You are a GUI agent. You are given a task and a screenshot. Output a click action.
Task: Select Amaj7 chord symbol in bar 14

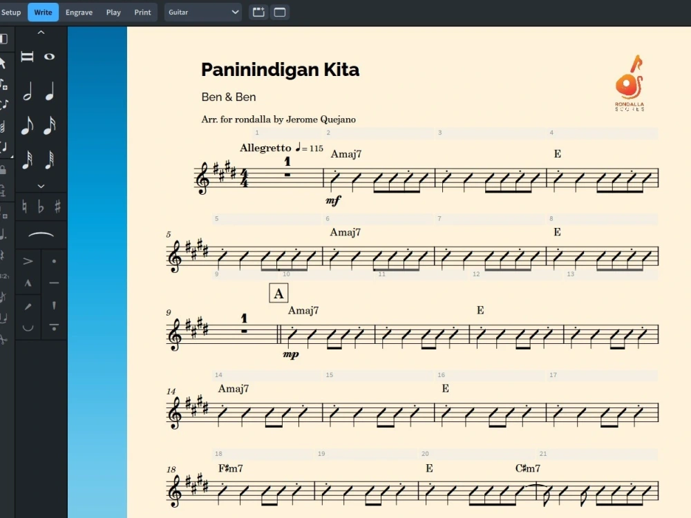point(234,388)
